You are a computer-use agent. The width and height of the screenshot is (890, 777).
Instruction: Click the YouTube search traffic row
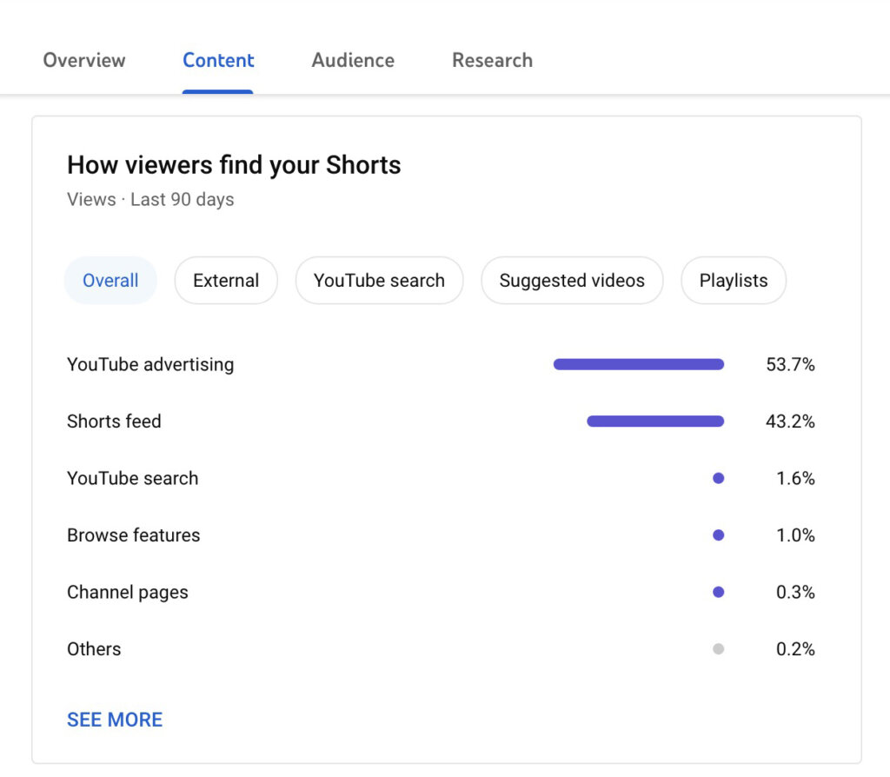(x=132, y=478)
